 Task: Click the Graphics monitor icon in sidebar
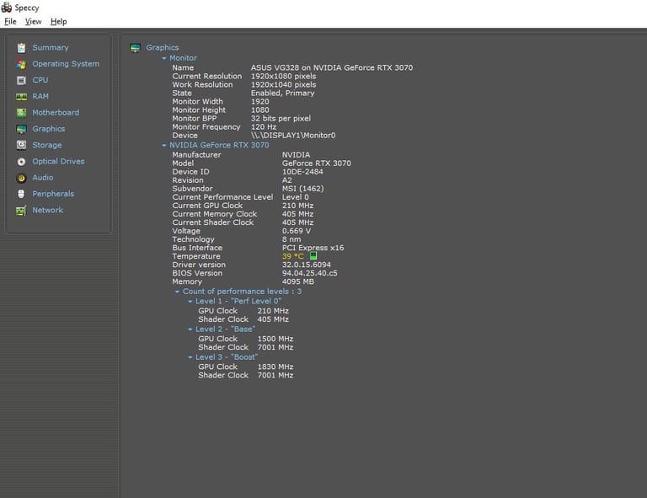coord(21,129)
